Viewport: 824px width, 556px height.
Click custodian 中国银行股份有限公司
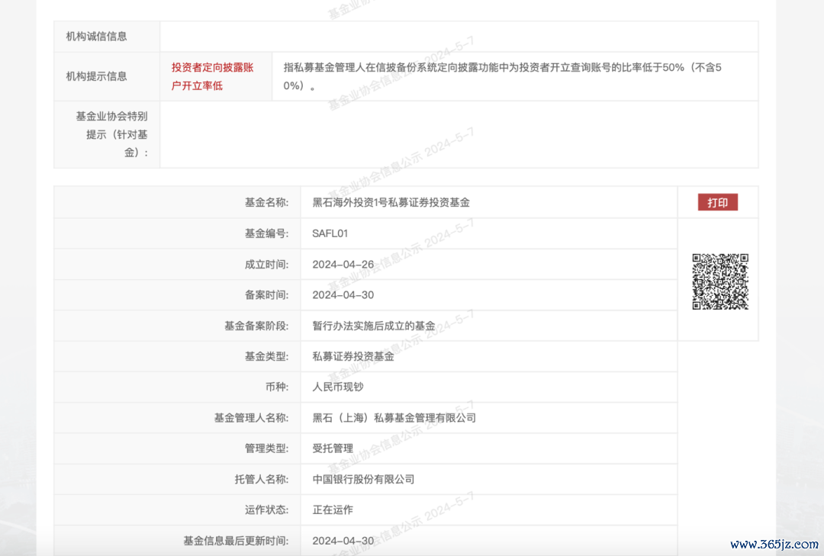click(x=363, y=479)
